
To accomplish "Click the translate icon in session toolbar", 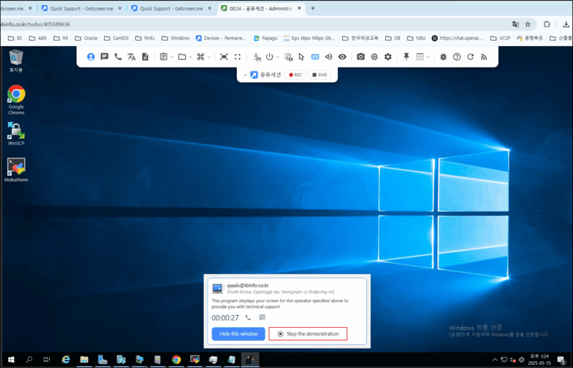I will tap(131, 56).
